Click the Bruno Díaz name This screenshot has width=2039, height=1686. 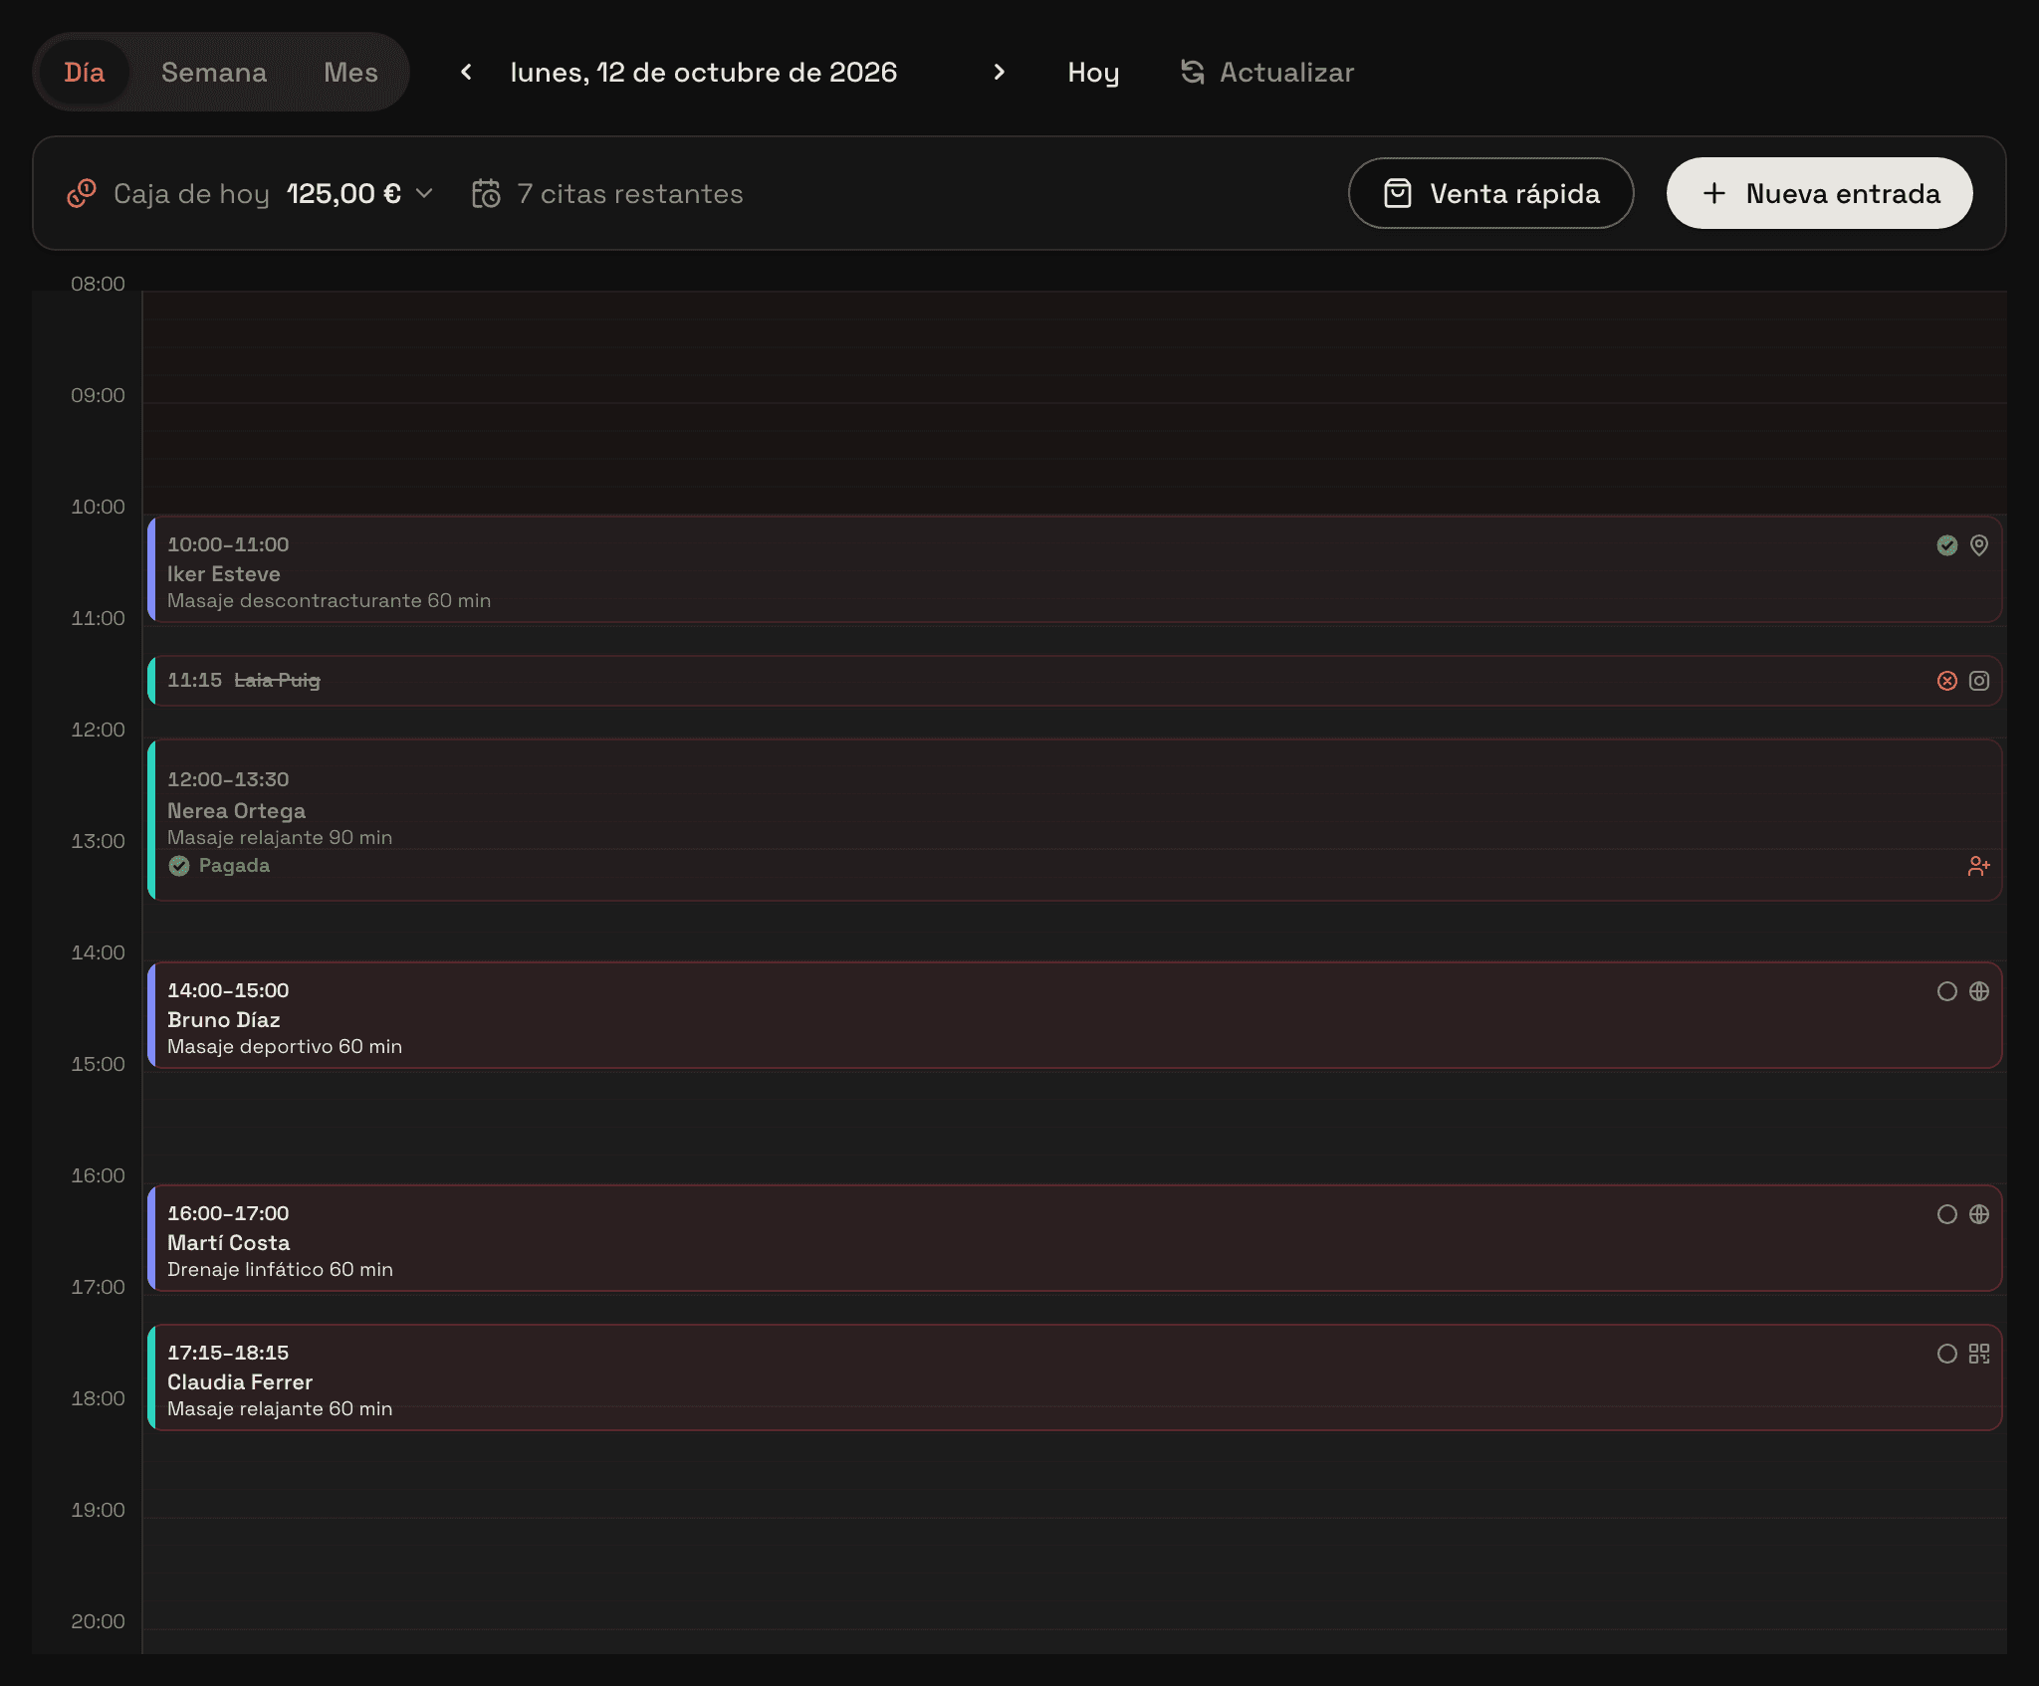(x=224, y=1020)
